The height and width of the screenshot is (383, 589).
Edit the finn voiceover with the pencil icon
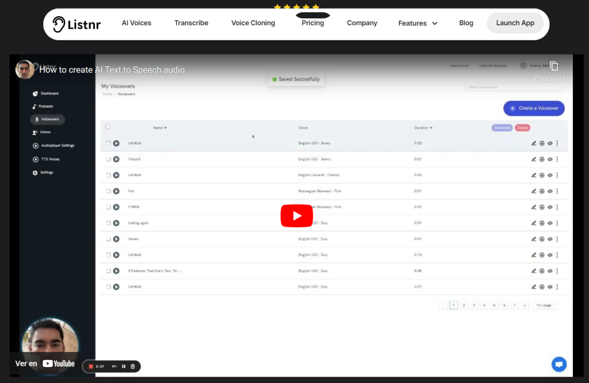click(533, 191)
